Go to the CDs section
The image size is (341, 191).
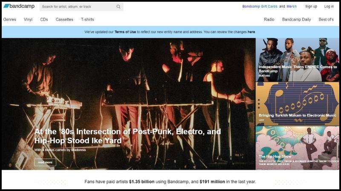44,20
